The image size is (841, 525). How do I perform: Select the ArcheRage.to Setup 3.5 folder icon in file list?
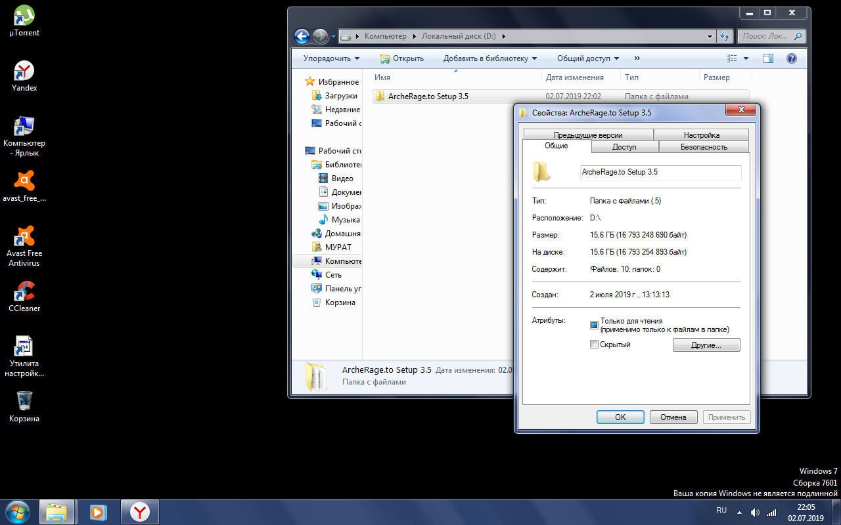pos(380,96)
